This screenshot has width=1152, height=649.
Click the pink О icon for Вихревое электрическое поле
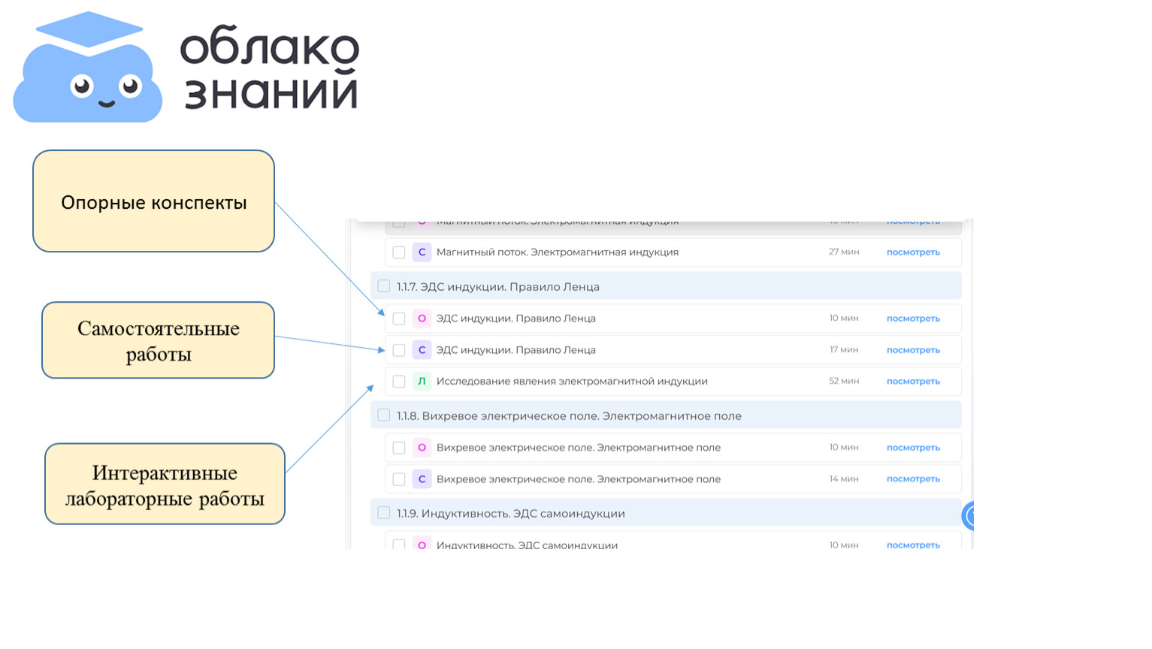coord(422,448)
